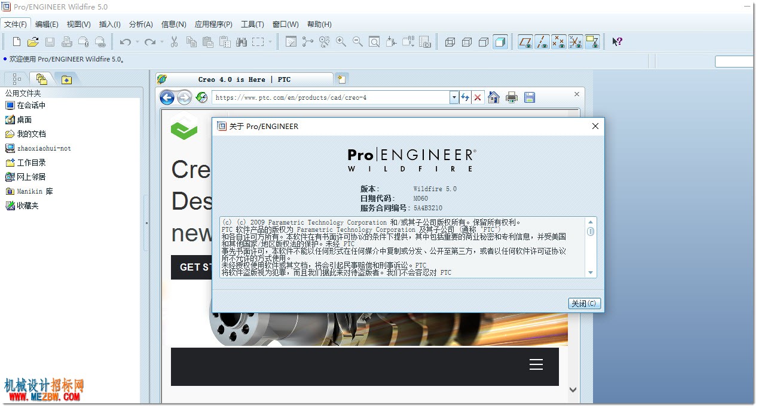Click the Zoom In magnifier icon

pos(341,42)
